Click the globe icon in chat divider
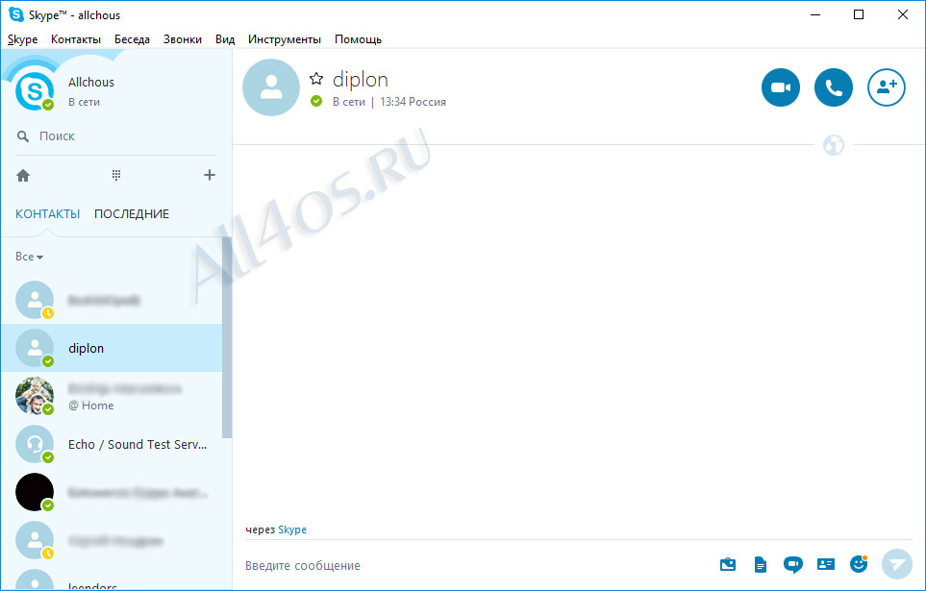The image size is (926, 591). [x=834, y=145]
